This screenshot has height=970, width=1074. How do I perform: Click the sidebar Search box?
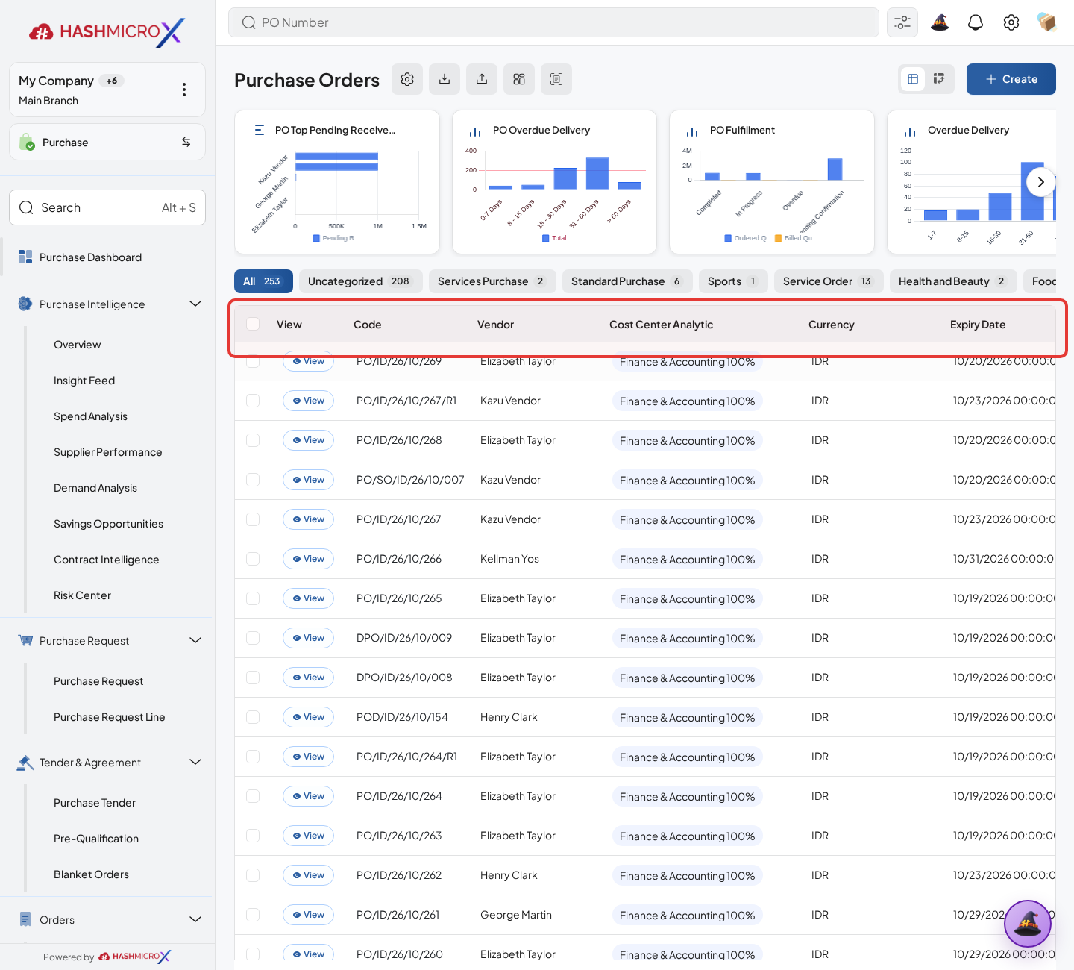(107, 207)
